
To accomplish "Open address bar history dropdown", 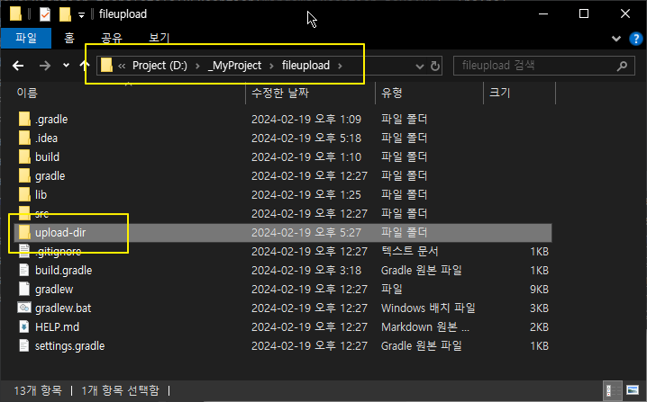I will click(420, 66).
